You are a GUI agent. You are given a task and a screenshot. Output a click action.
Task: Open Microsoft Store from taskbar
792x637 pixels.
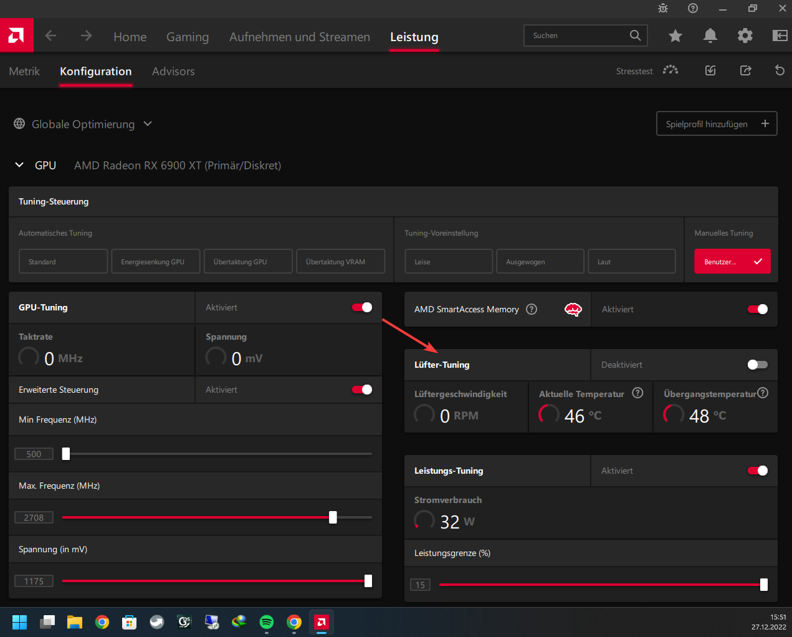point(130,622)
